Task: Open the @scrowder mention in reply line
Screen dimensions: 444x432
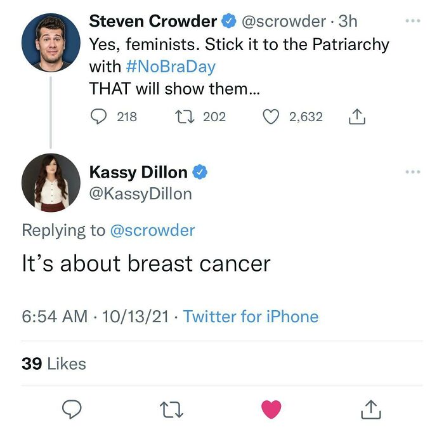Action: pos(152,230)
